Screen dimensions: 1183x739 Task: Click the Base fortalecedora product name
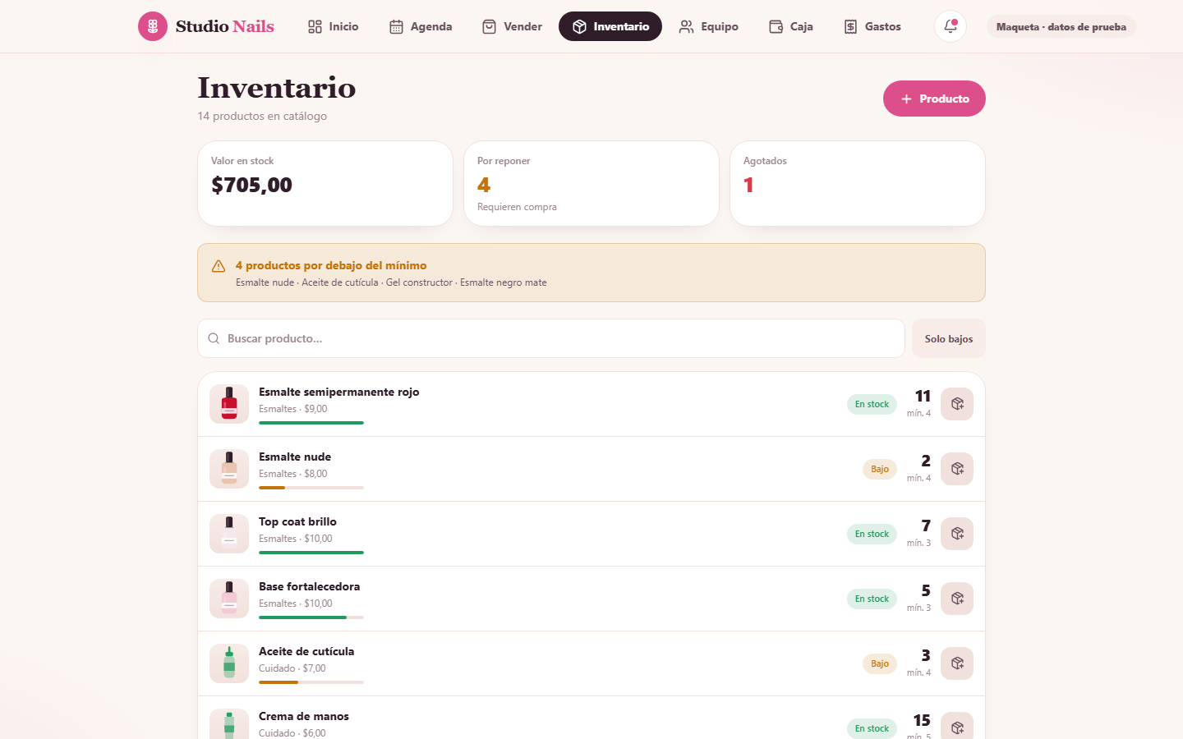click(310, 586)
